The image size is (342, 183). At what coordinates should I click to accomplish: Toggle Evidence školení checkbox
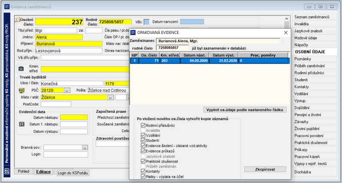[x=143, y=145]
